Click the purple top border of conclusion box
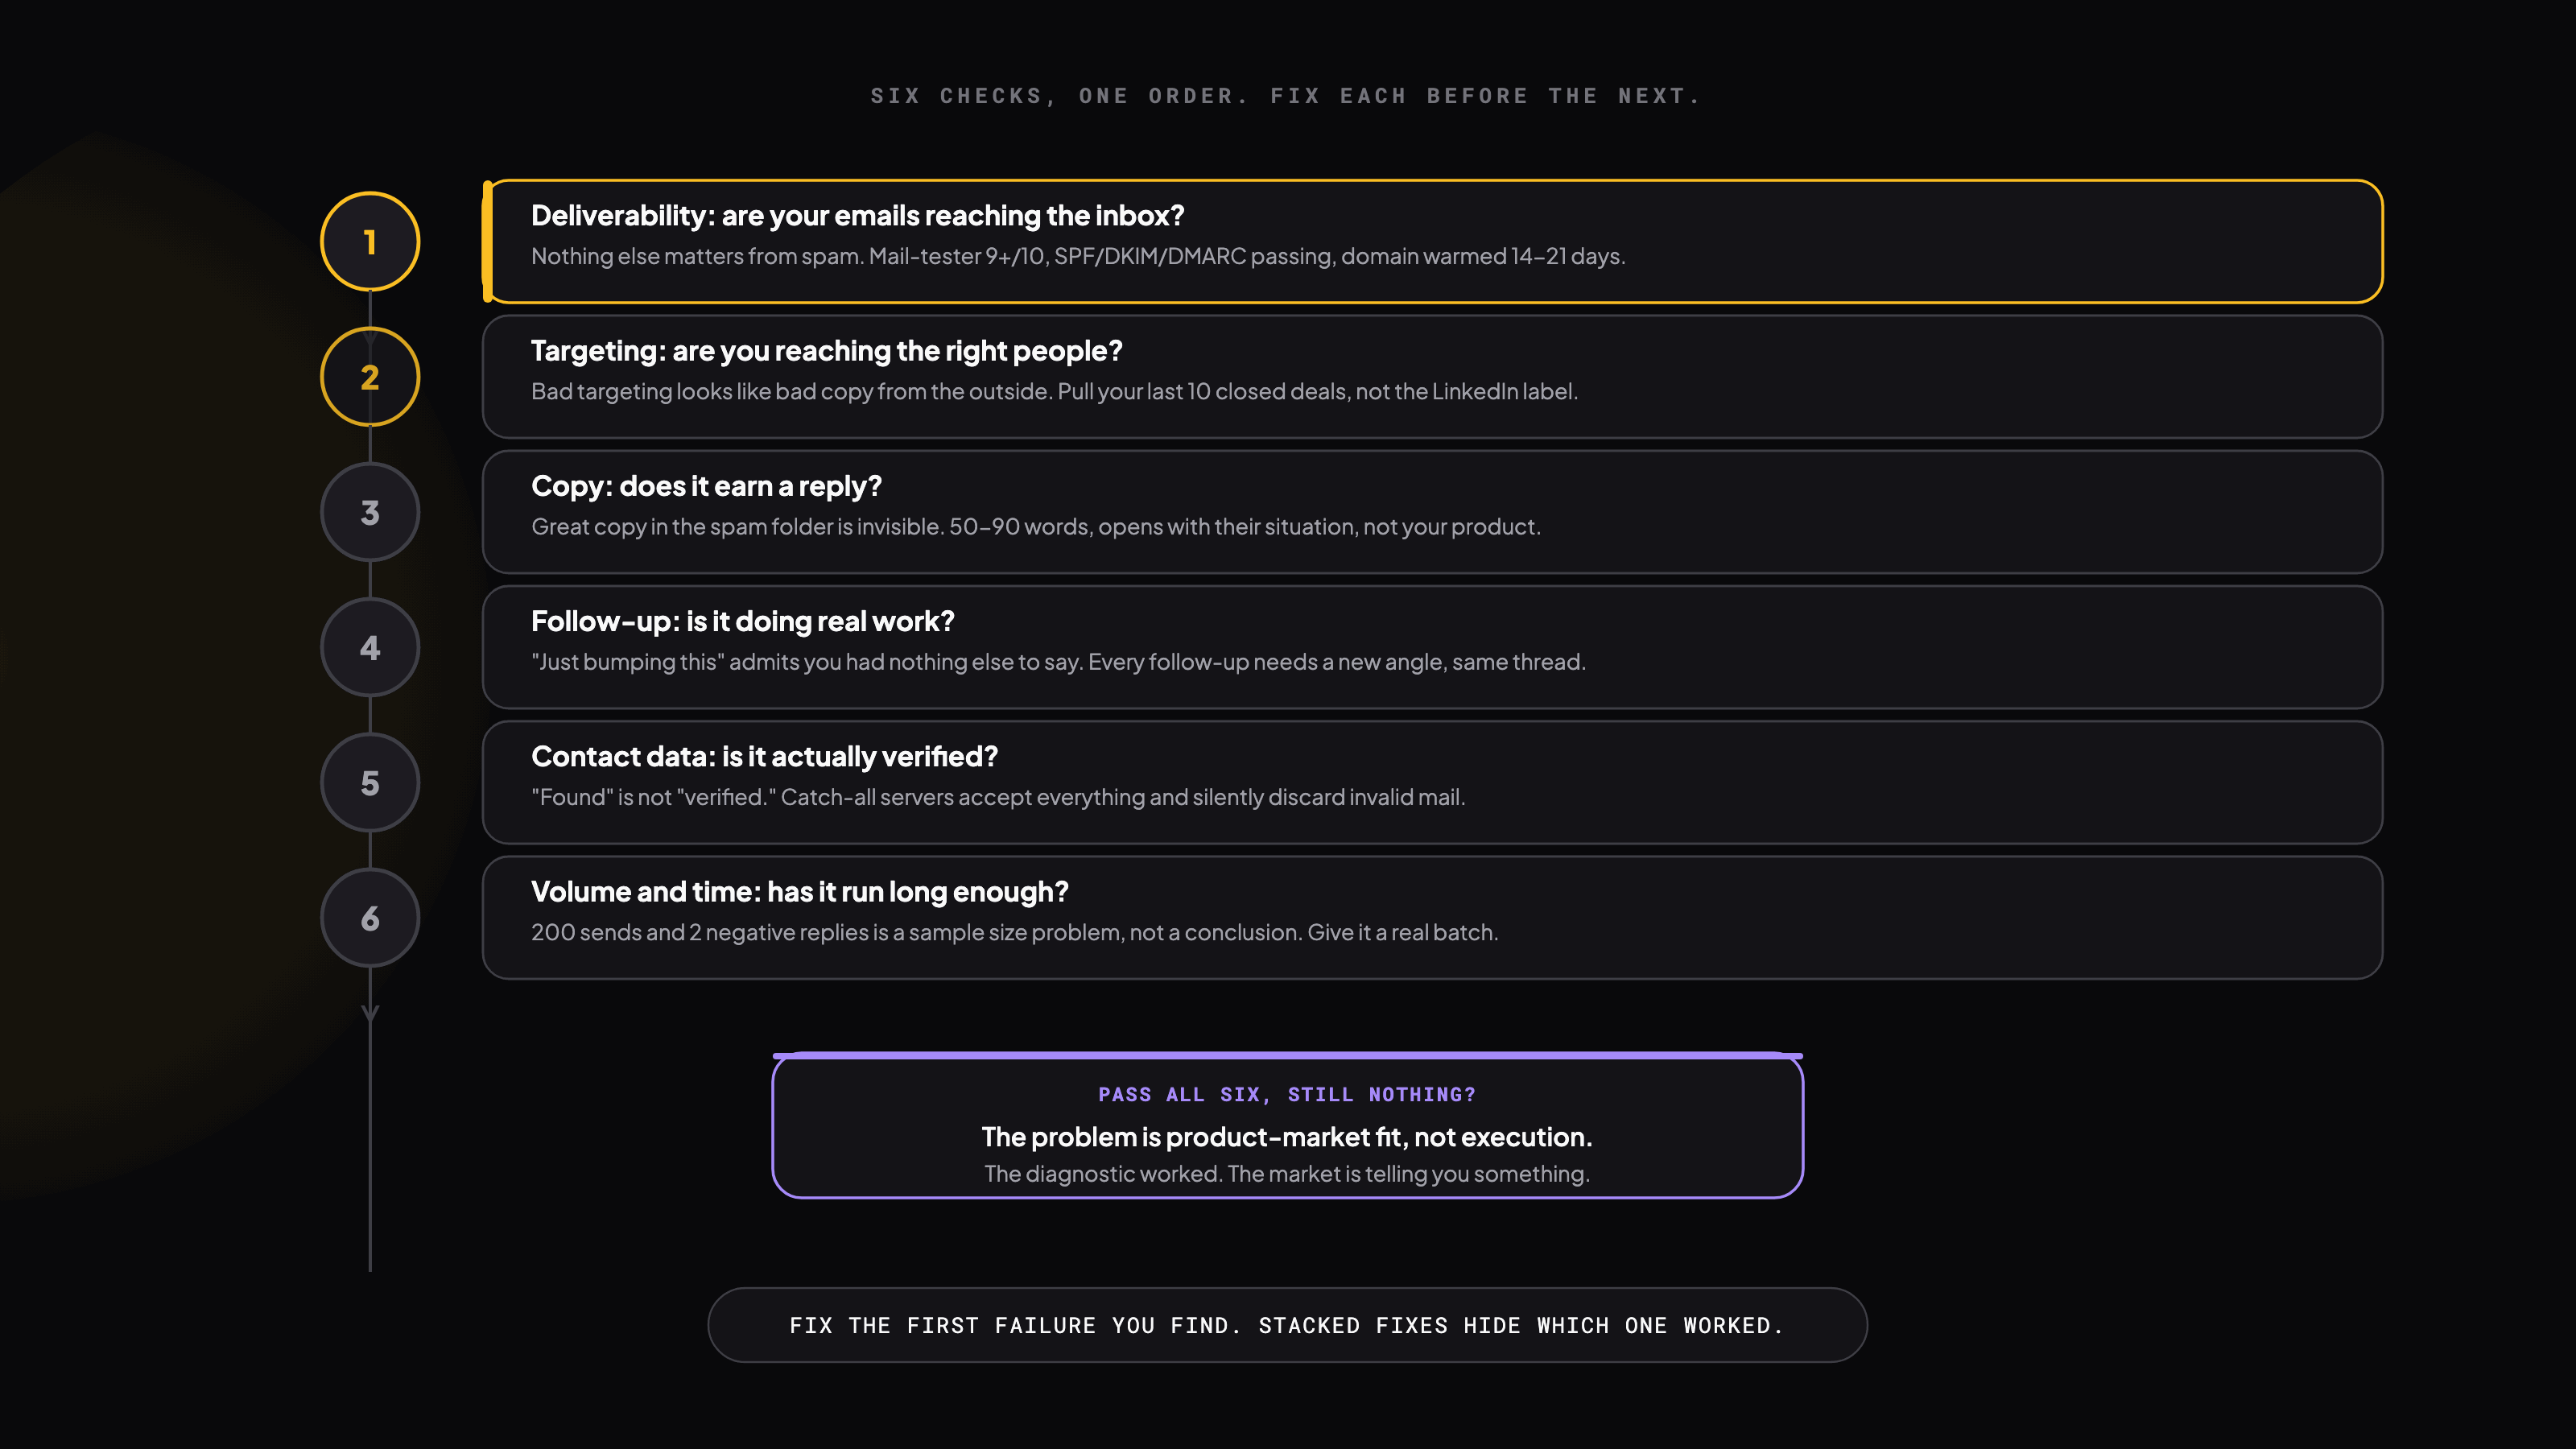The image size is (2576, 1449). (x=1287, y=1055)
